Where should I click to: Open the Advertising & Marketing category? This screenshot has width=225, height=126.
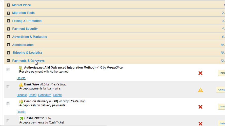click(8, 37)
